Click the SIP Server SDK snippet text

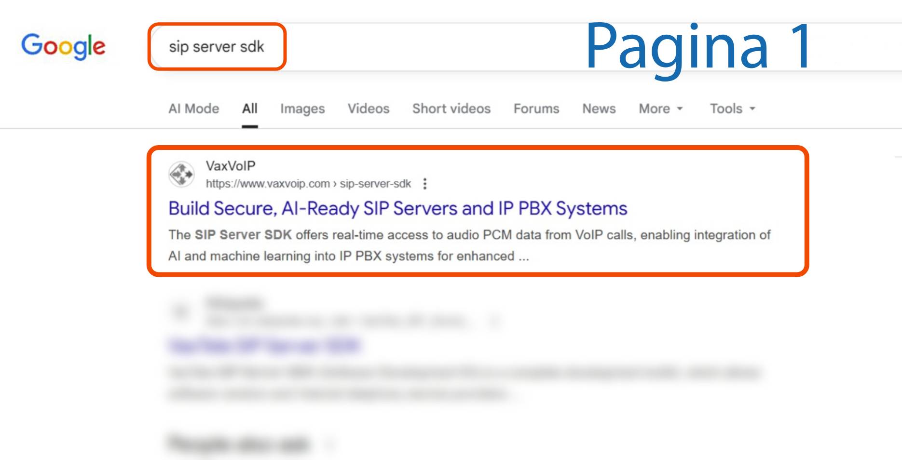(243, 235)
